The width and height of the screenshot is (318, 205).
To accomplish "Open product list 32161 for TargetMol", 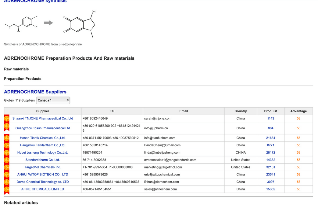I will [270, 167].
